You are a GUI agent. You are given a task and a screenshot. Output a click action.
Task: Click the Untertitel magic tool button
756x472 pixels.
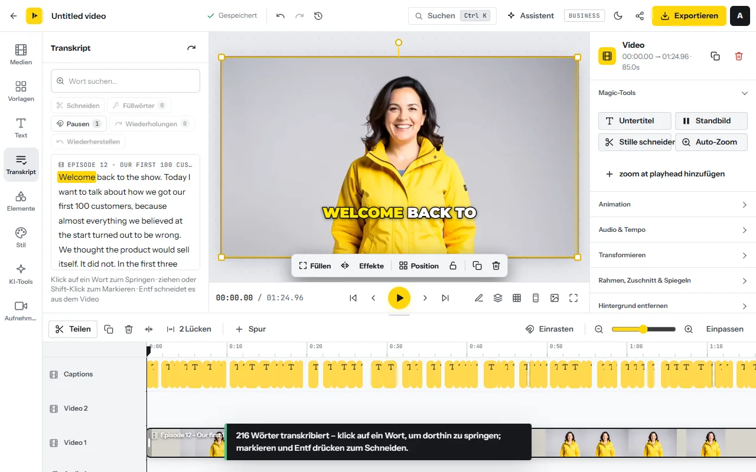point(635,121)
